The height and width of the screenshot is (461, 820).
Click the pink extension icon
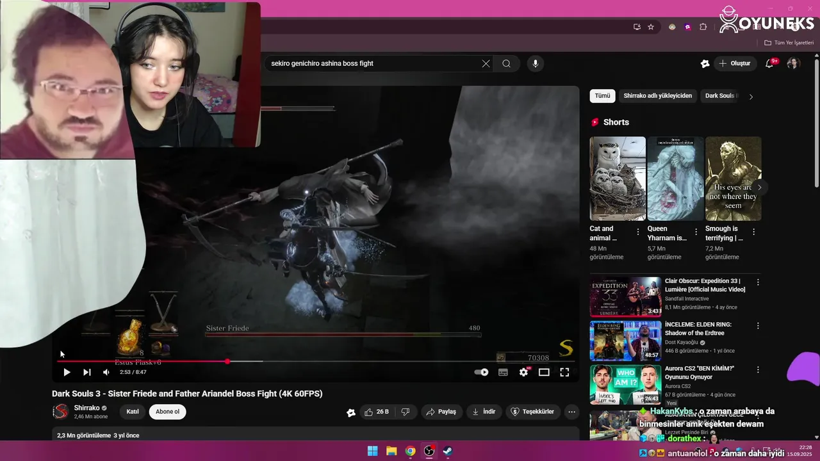687,27
